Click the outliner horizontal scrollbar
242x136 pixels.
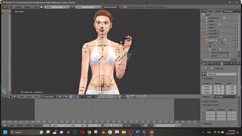(x=217, y=60)
